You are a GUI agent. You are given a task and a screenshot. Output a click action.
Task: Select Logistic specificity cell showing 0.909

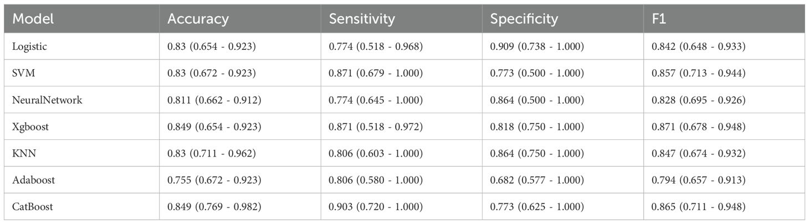[x=537, y=46]
